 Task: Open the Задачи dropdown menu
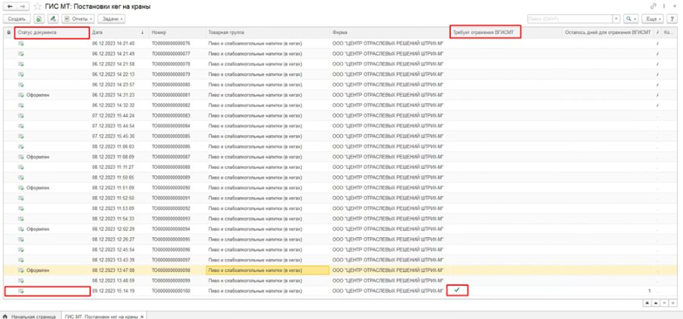pyautogui.click(x=112, y=19)
